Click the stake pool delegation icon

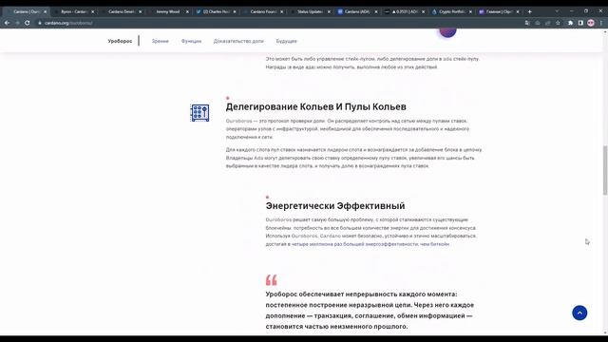pyautogui.click(x=199, y=113)
